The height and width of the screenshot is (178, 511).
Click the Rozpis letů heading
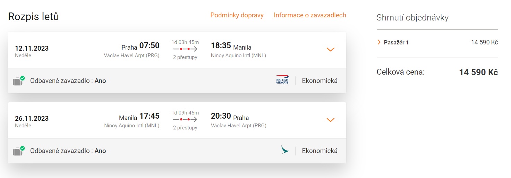tap(34, 16)
